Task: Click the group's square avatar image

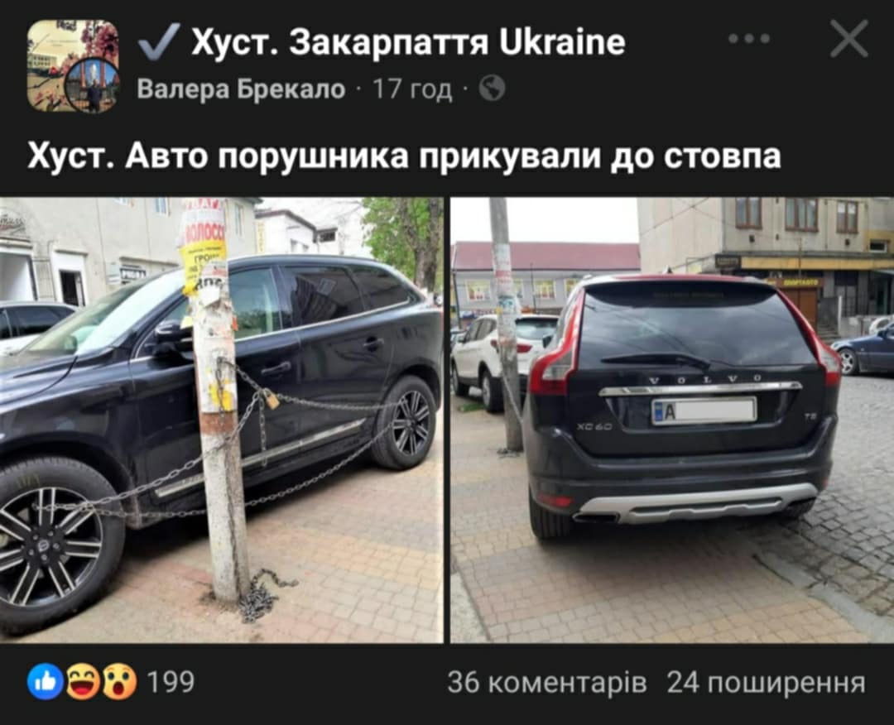Action: [x=72, y=65]
